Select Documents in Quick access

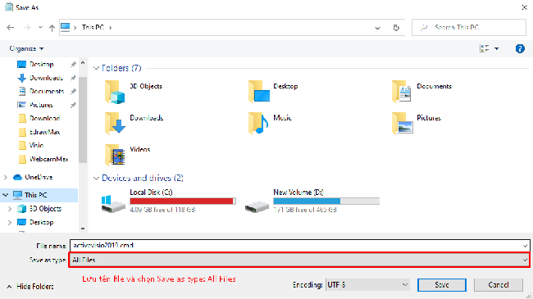47,92
